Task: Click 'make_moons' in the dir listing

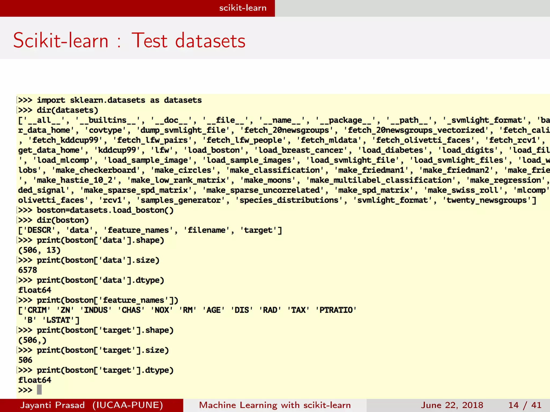Action: coord(268,180)
